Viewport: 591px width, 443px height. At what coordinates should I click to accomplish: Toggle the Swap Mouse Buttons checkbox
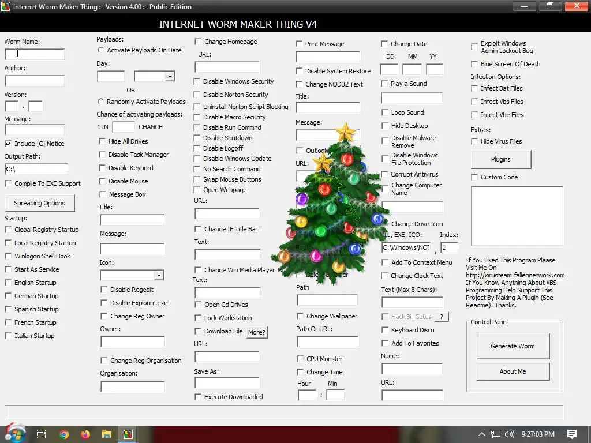point(197,179)
